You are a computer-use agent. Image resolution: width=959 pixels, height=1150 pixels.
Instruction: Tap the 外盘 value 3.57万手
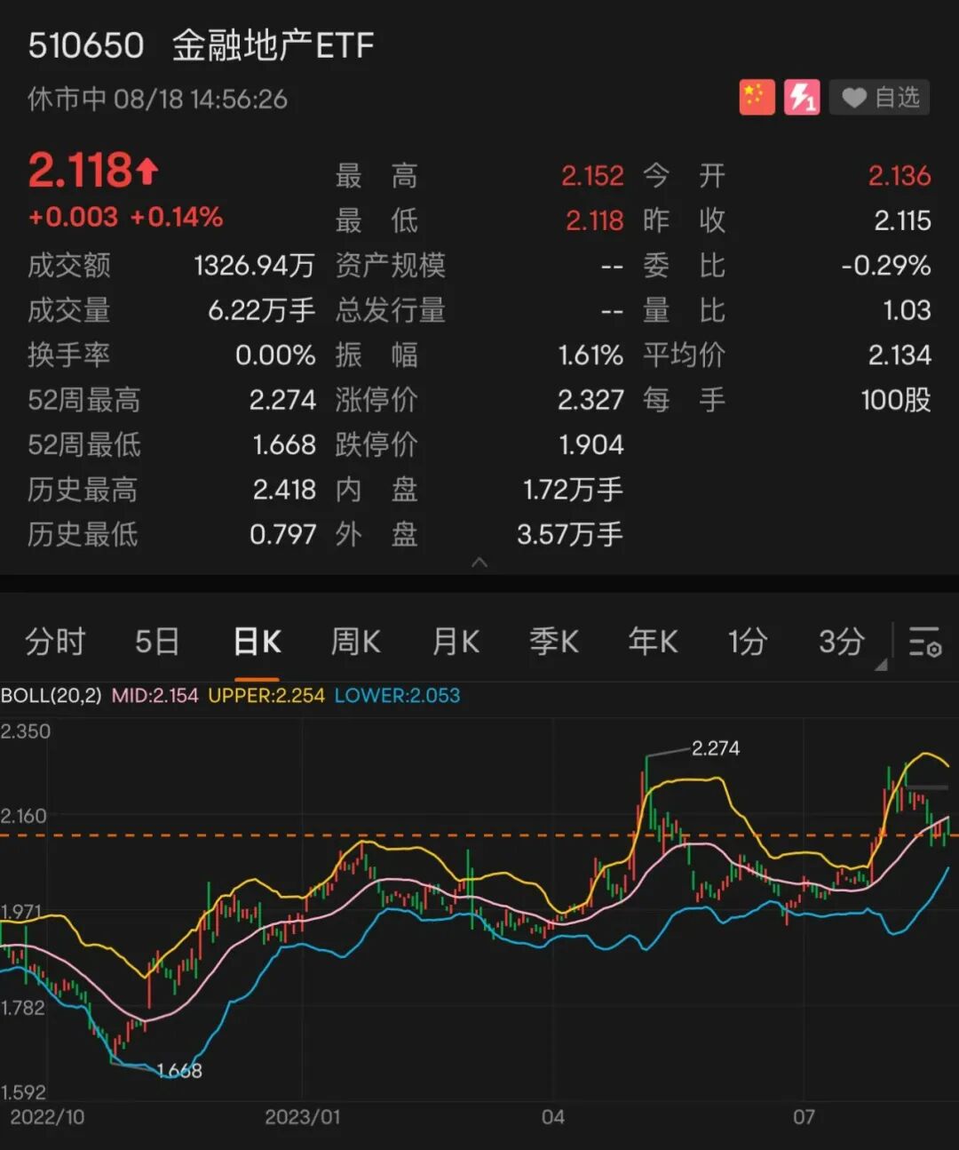click(570, 534)
